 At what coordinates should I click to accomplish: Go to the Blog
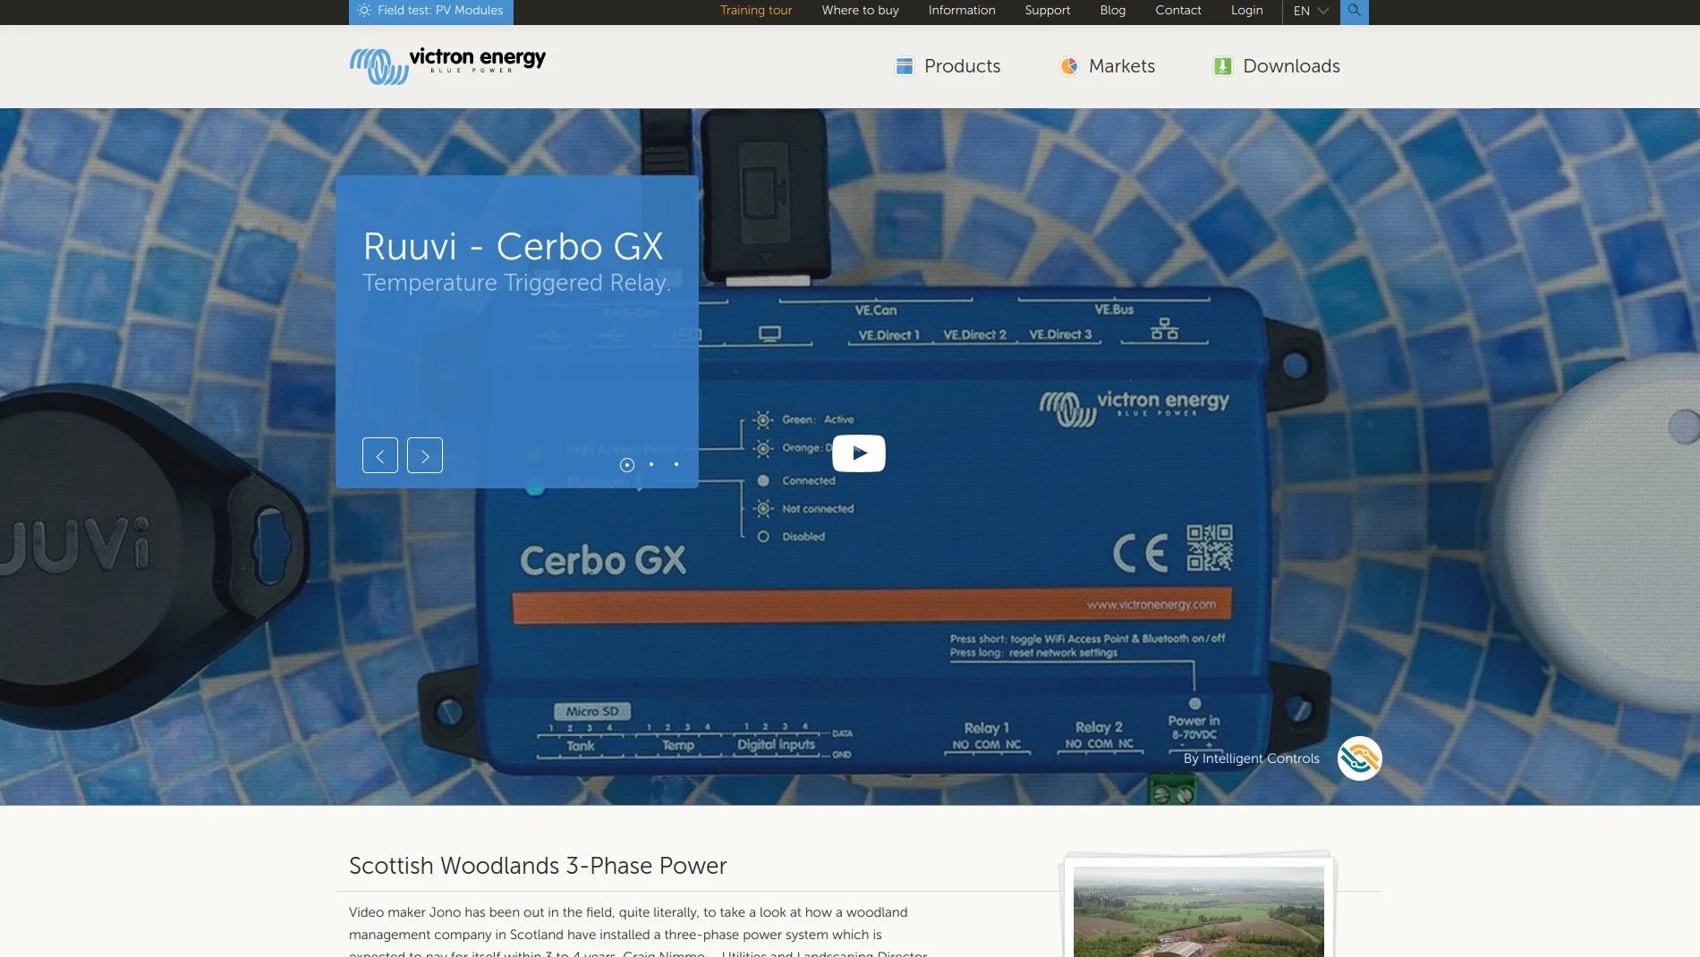[1112, 11]
